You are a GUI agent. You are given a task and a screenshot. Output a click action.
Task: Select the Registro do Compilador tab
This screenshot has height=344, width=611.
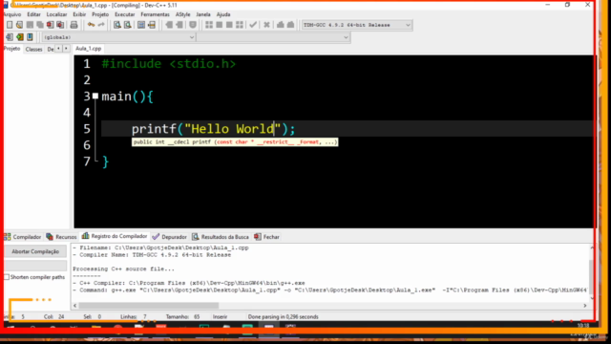pos(115,236)
